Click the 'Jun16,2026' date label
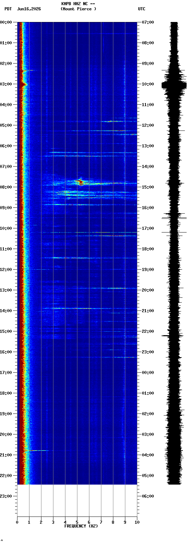This screenshot has height=544, width=189. pyautogui.click(x=29, y=9)
